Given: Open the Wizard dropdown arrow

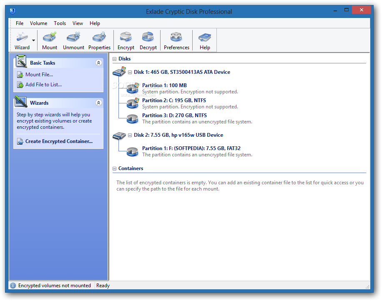Looking at the screenshot, I should coord(34,40).
